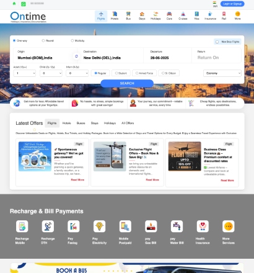Select the Round trip radio button
The image size is (254, 273).
tap(43, 41)
